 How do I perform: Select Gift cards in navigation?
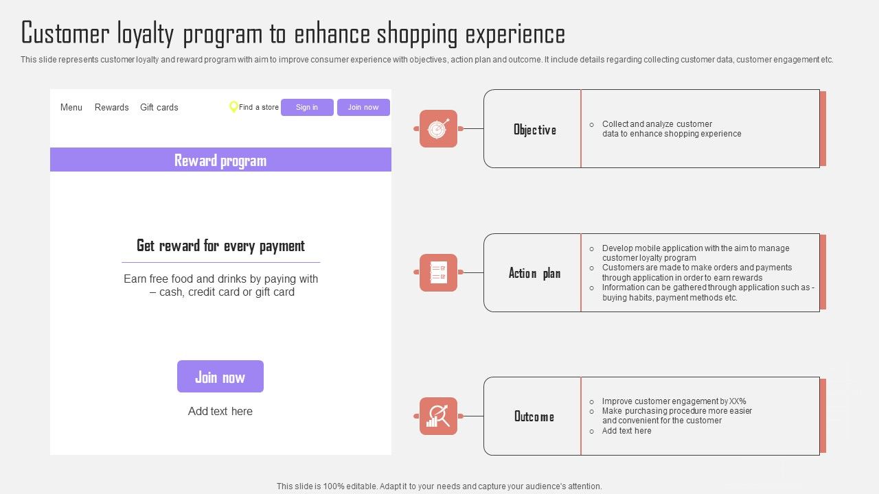[x=159, y=107]
